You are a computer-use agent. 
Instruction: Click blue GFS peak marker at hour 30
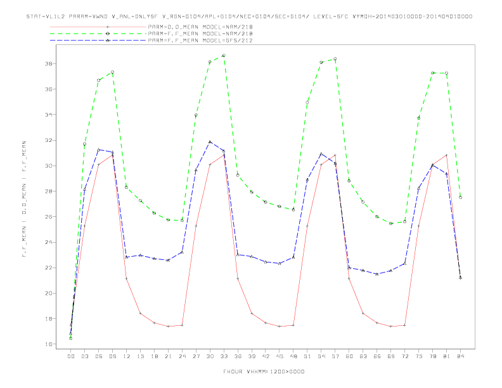point(210,141)
